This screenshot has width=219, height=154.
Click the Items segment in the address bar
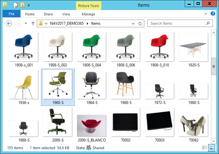[x=96, y=23]
